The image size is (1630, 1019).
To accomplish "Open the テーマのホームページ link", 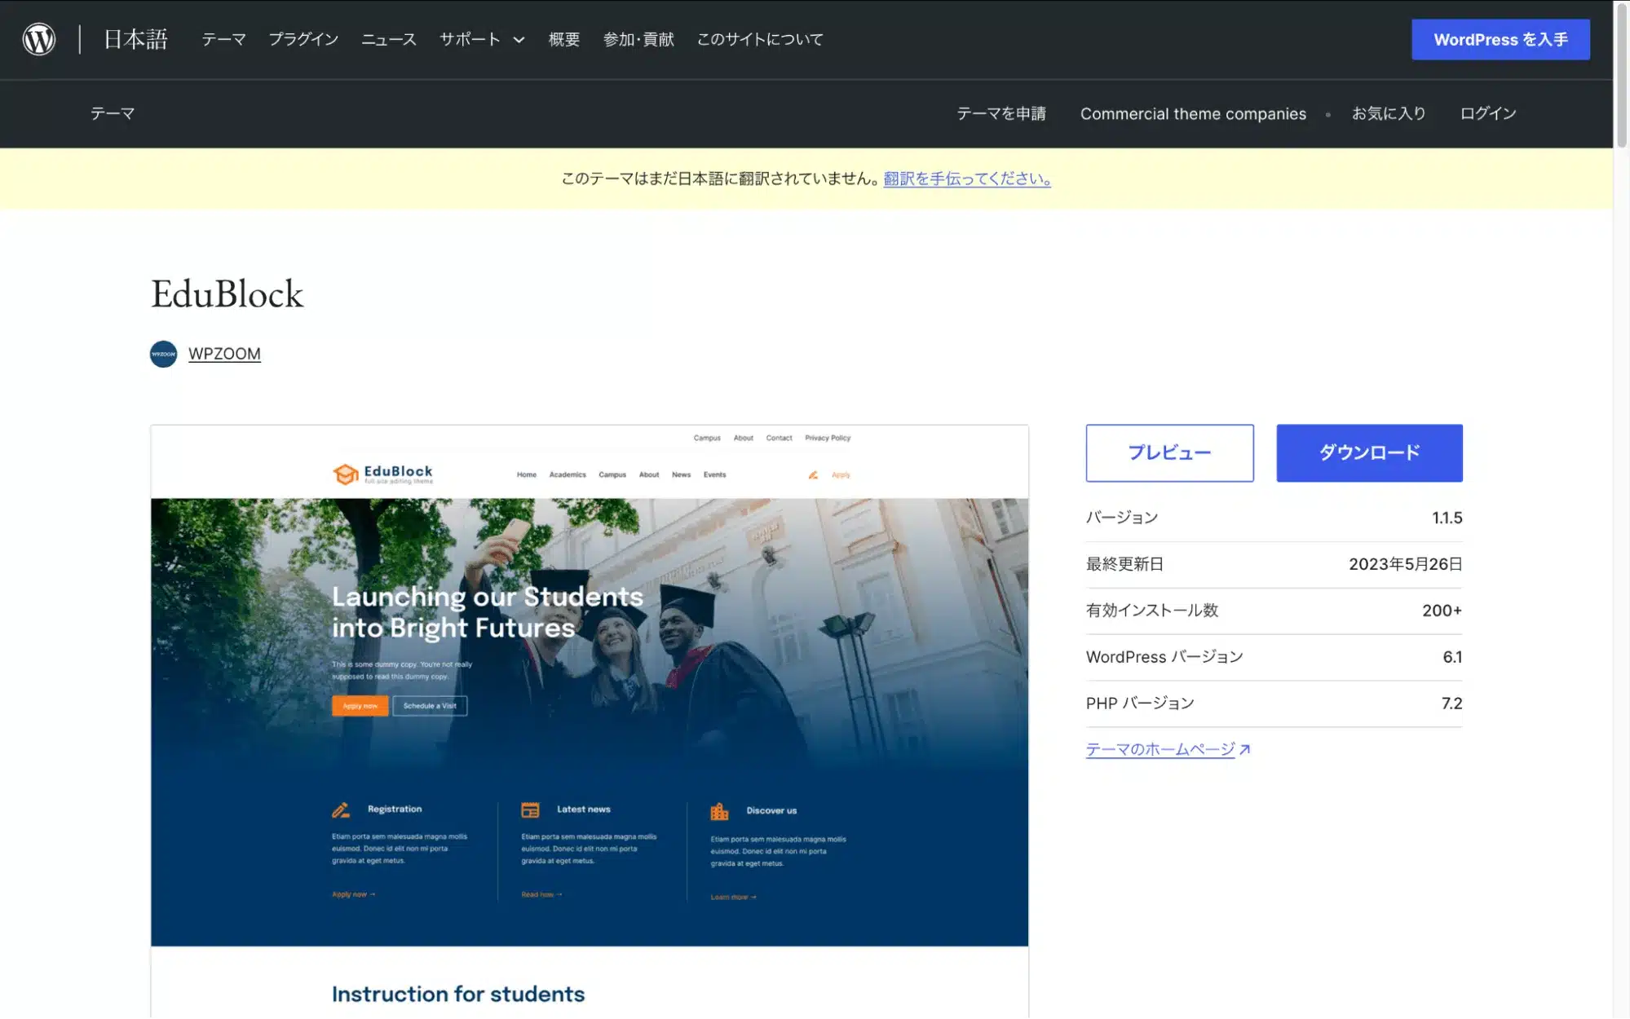I will (x=1160, y=749).
